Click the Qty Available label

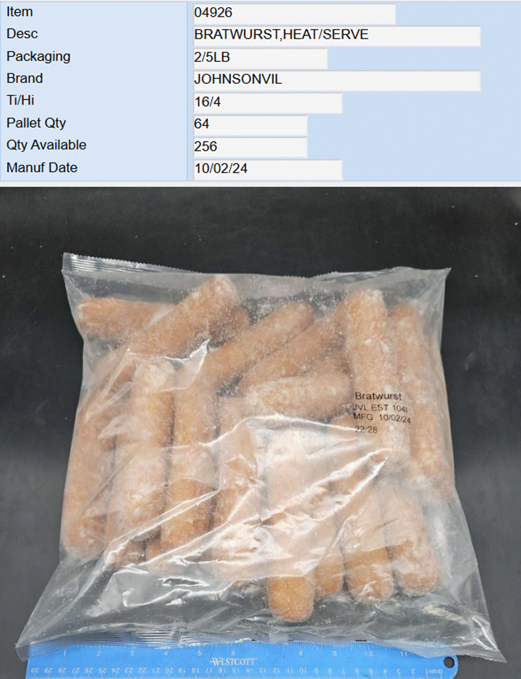point(47,146)
